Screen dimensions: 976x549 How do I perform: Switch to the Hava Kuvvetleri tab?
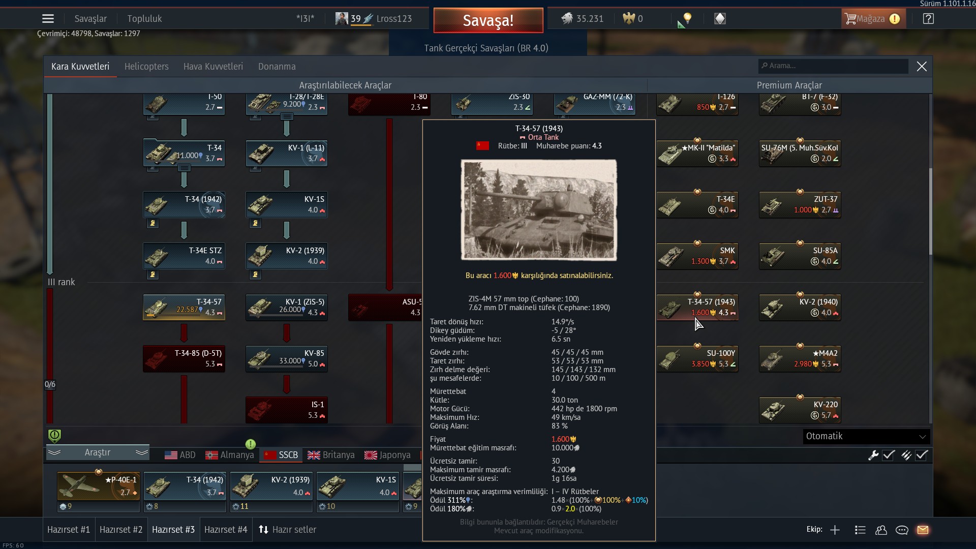(x=213, y=67)
